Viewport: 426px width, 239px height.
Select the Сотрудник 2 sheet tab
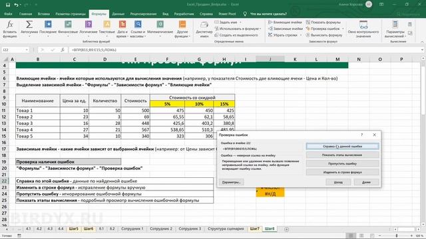point(161,229)
